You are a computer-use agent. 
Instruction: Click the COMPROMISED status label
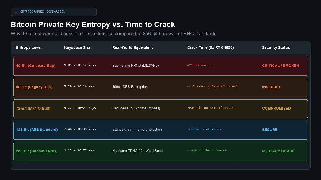[x=276, y=108]
